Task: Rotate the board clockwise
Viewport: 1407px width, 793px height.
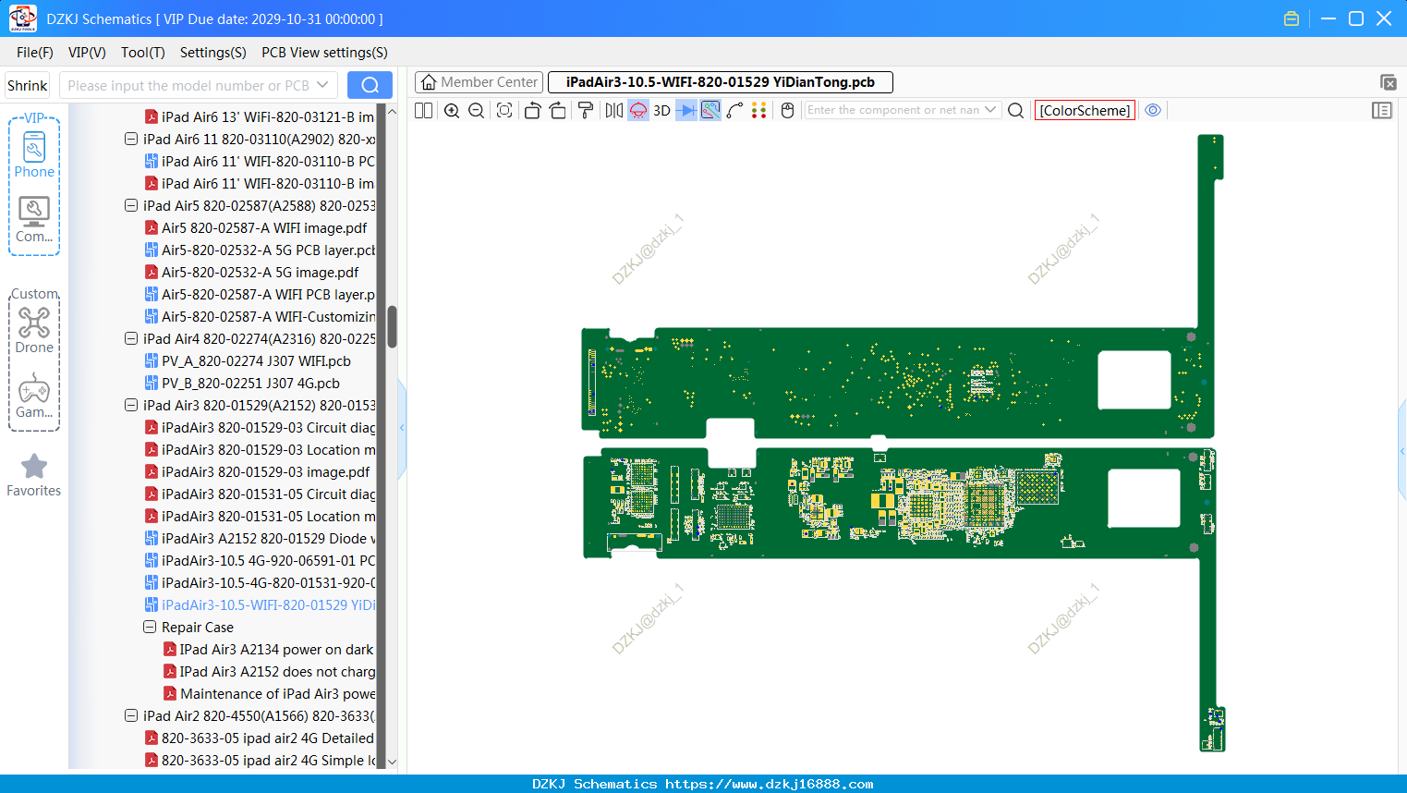Action: coord(557,110)
